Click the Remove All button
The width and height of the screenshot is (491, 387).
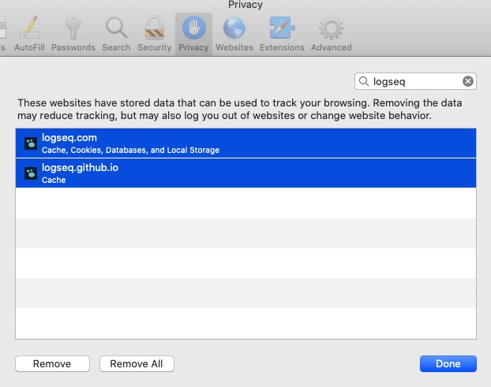coord(137,363)
